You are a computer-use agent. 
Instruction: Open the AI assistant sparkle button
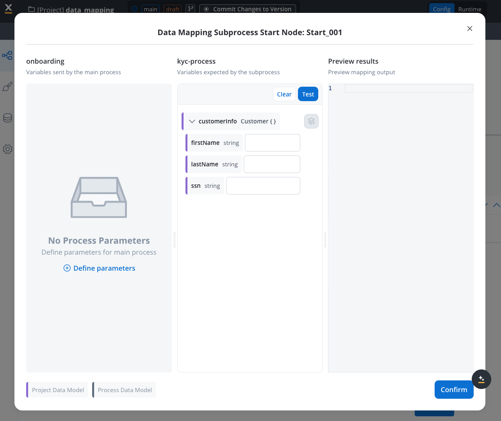(x=481, y=379)
